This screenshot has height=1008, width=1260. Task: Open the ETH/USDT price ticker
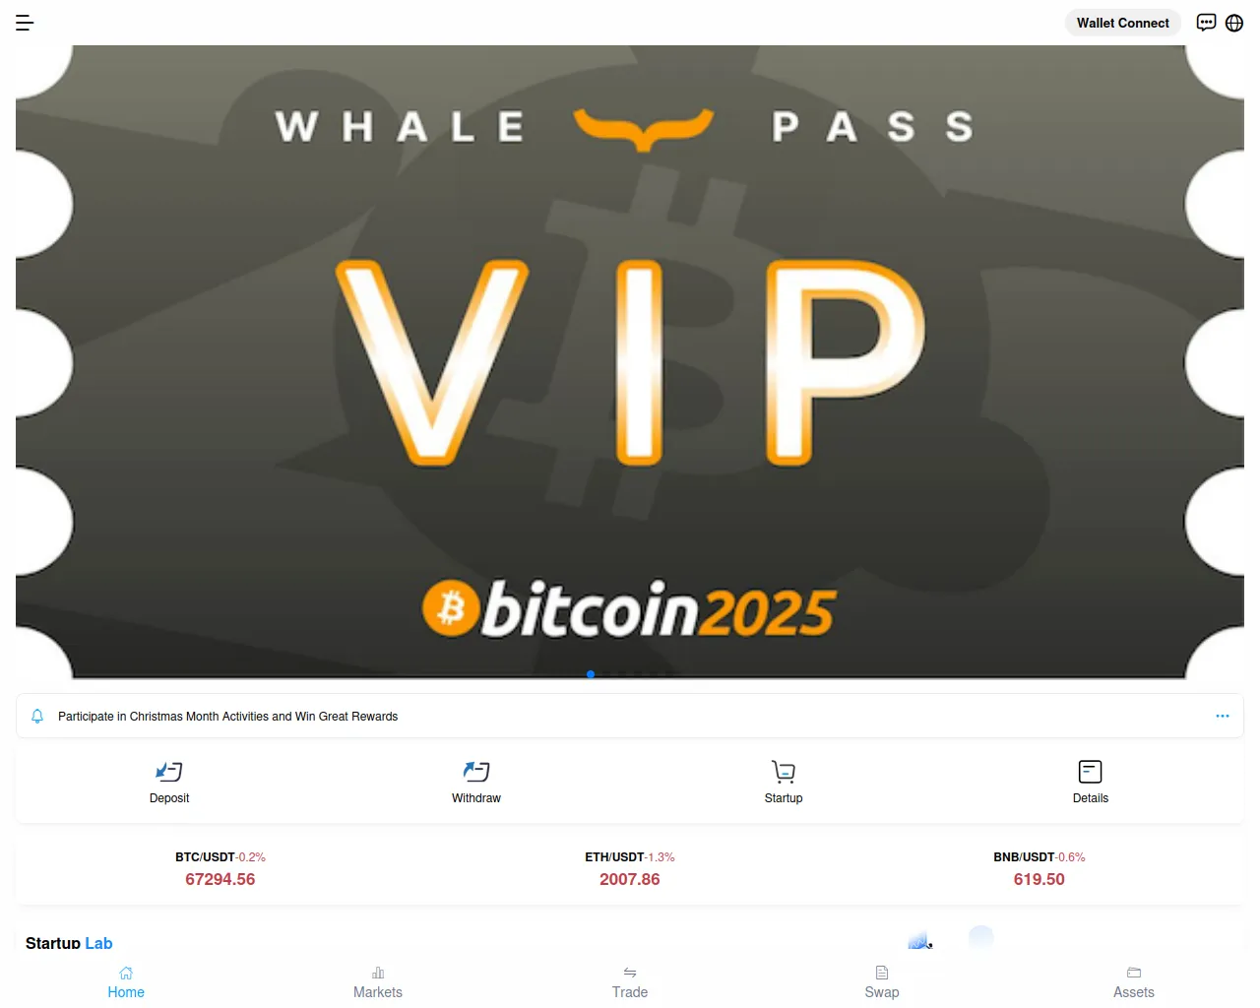pos(630,869)
